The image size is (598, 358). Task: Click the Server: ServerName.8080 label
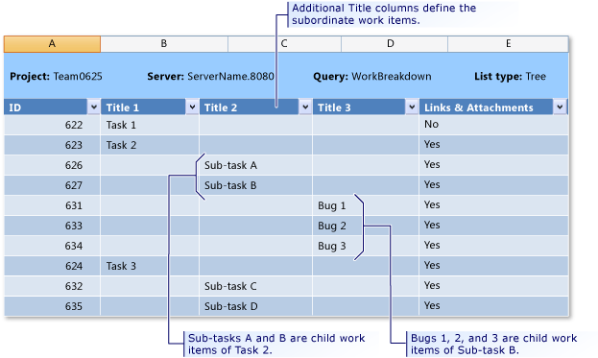(x=210, y=76)
